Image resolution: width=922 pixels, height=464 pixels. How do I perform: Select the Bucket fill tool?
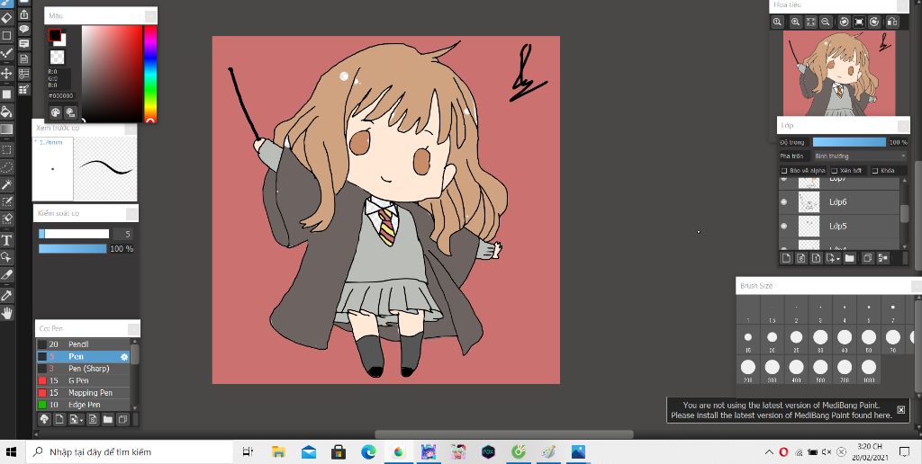point(6,112)
